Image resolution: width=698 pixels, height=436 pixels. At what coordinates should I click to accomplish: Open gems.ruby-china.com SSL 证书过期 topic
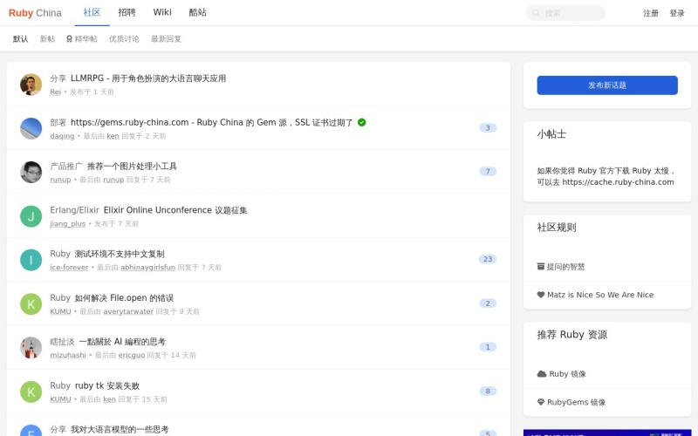point(212,122)
